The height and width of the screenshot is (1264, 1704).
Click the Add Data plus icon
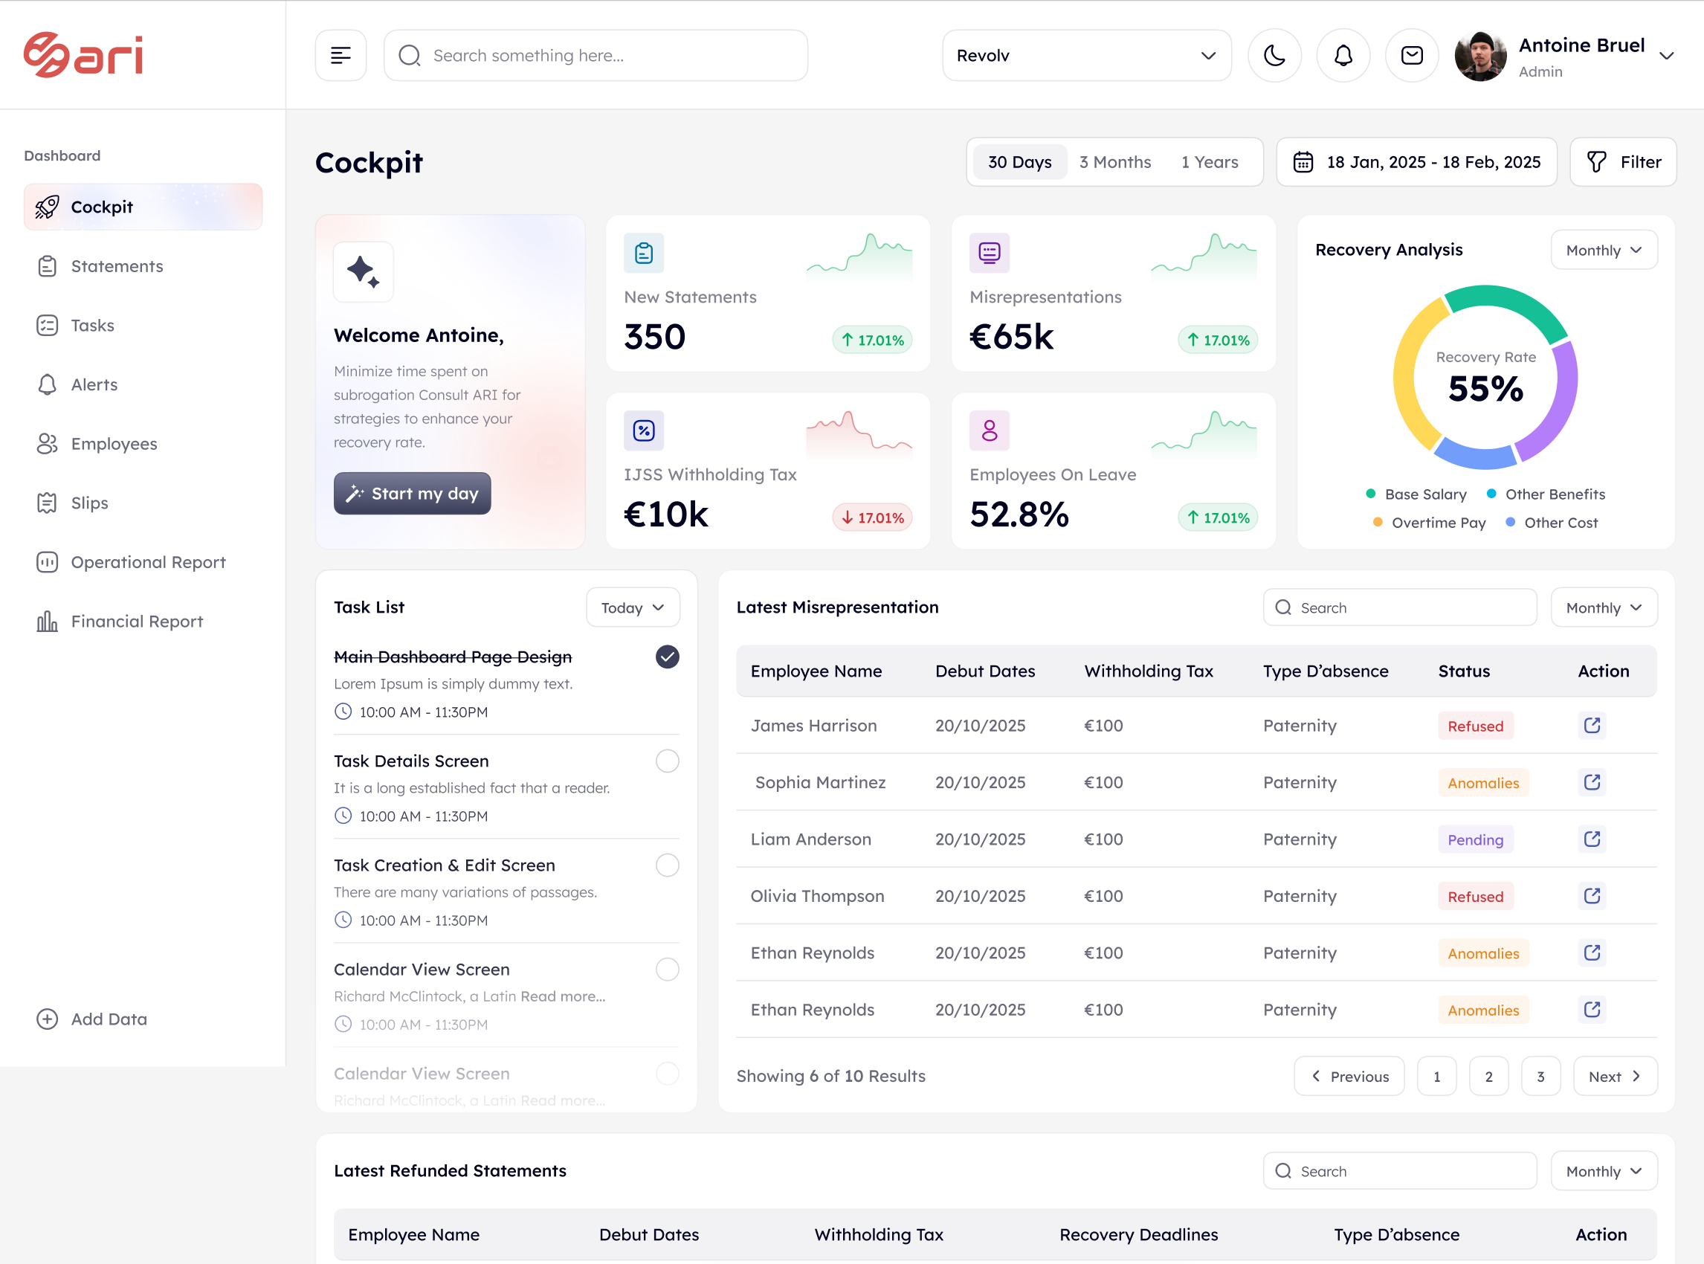[47, 1019]
